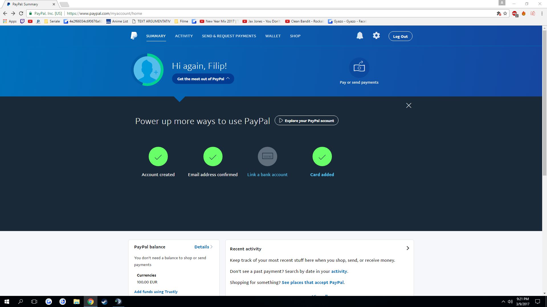The height and width of the screenshot is (307, 547).
Task: Open the Anime List bookmark
Action: 117,21
